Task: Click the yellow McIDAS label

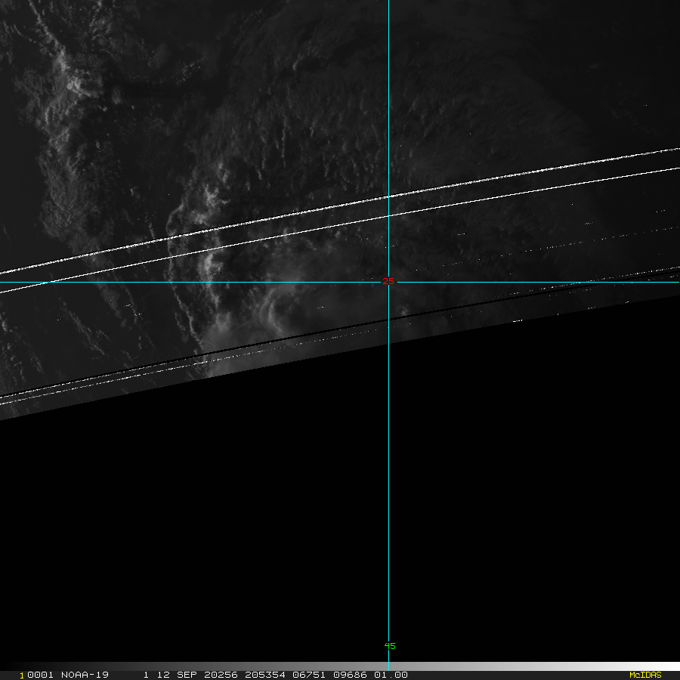Action: click(x=645, y=675)
